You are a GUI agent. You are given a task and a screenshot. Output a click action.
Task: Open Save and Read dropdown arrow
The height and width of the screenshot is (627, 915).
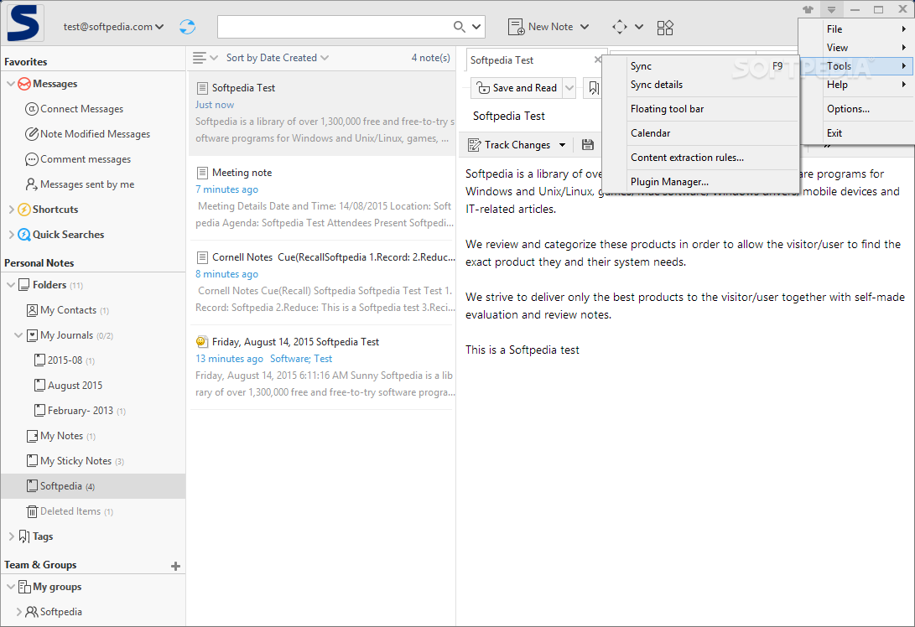point(569,88)
